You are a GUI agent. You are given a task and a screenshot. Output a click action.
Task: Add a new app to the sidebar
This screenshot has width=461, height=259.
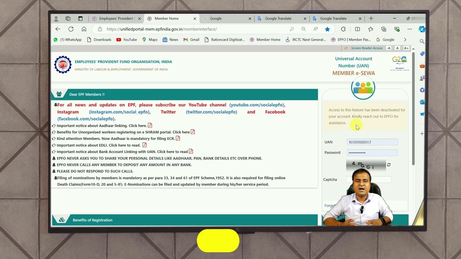pyautogui.click(x=422, y=134)
